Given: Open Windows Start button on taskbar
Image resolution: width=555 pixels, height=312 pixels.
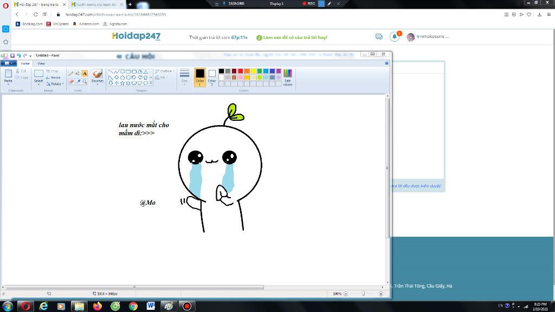Looking at the screenshot, I should 8,306.
